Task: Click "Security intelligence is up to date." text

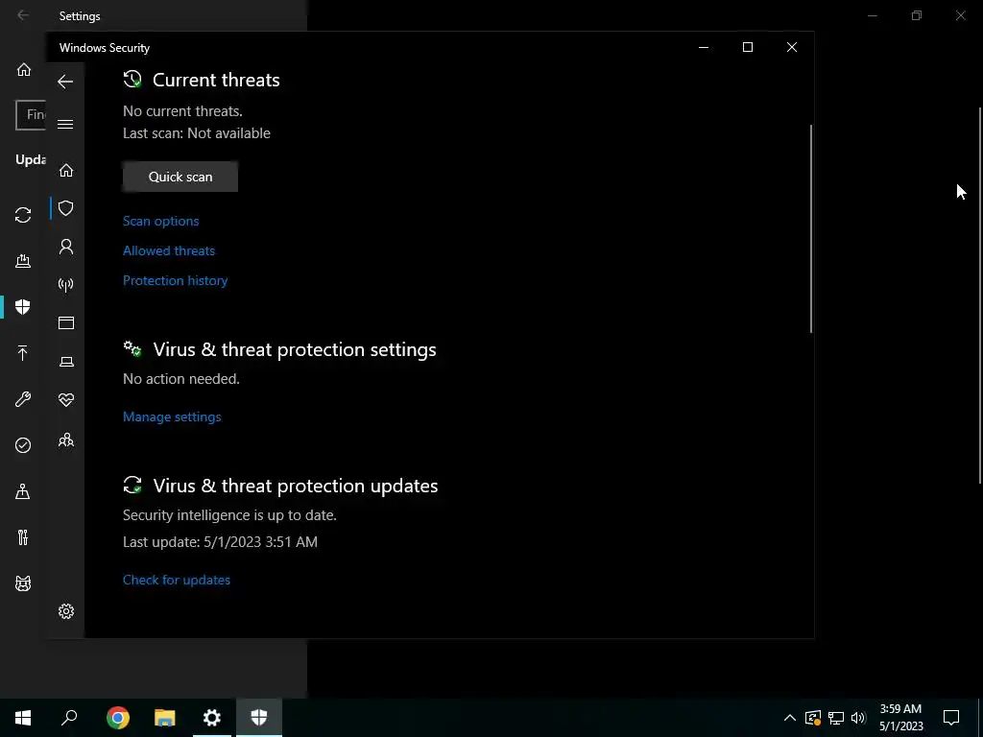Action: pyautogui.click(x=229, y=515)
